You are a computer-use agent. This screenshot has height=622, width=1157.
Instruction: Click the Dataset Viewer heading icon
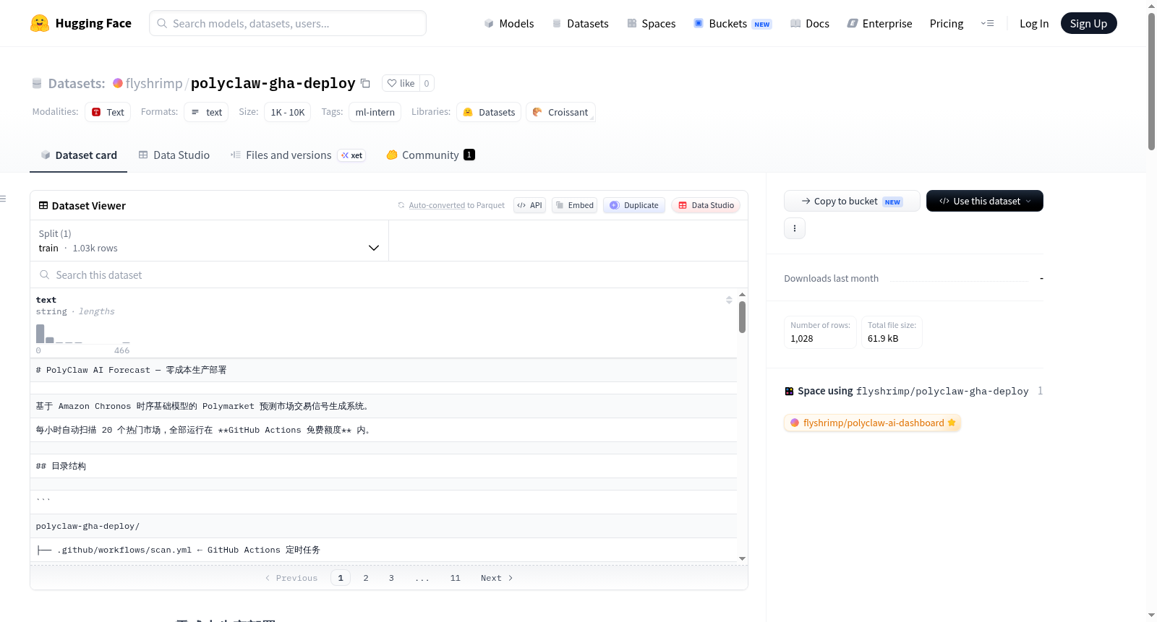(43, 205)
